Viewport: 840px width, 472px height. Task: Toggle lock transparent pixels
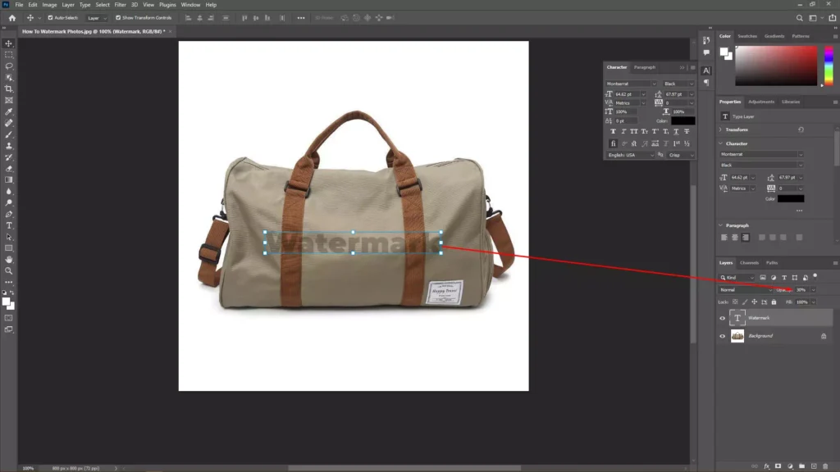click(x=735, y=302)
